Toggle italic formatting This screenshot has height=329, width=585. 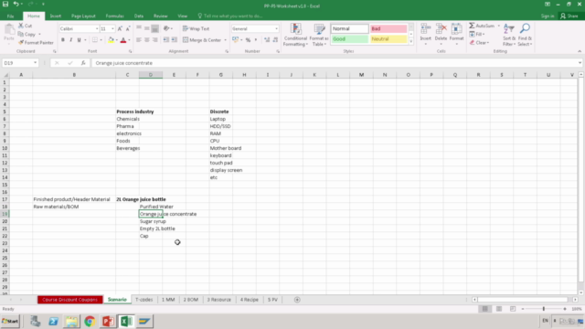tap(71, 40)
